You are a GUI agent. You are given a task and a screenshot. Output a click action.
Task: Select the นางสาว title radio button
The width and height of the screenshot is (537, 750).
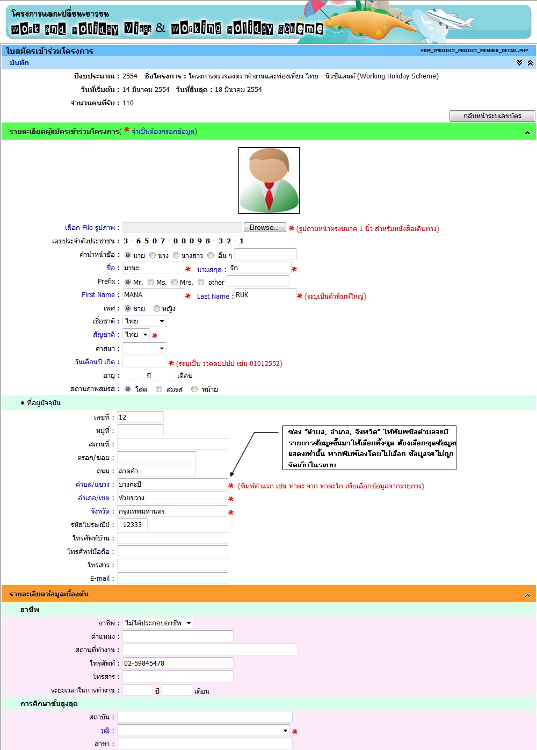click(176, 255)
